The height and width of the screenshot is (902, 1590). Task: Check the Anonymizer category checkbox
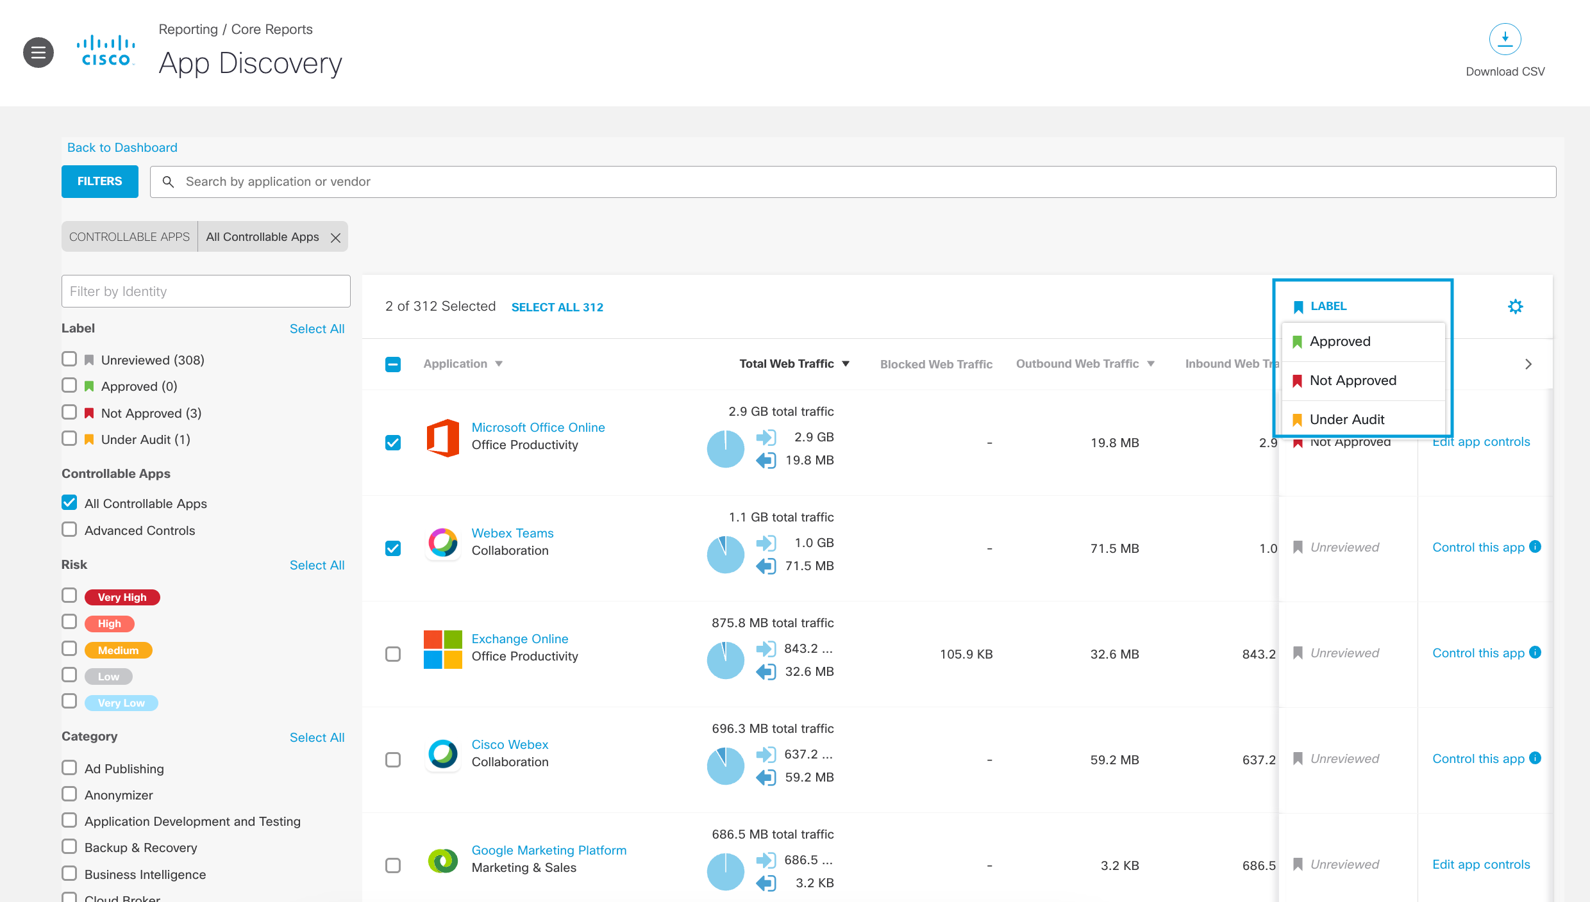point(69,794)
